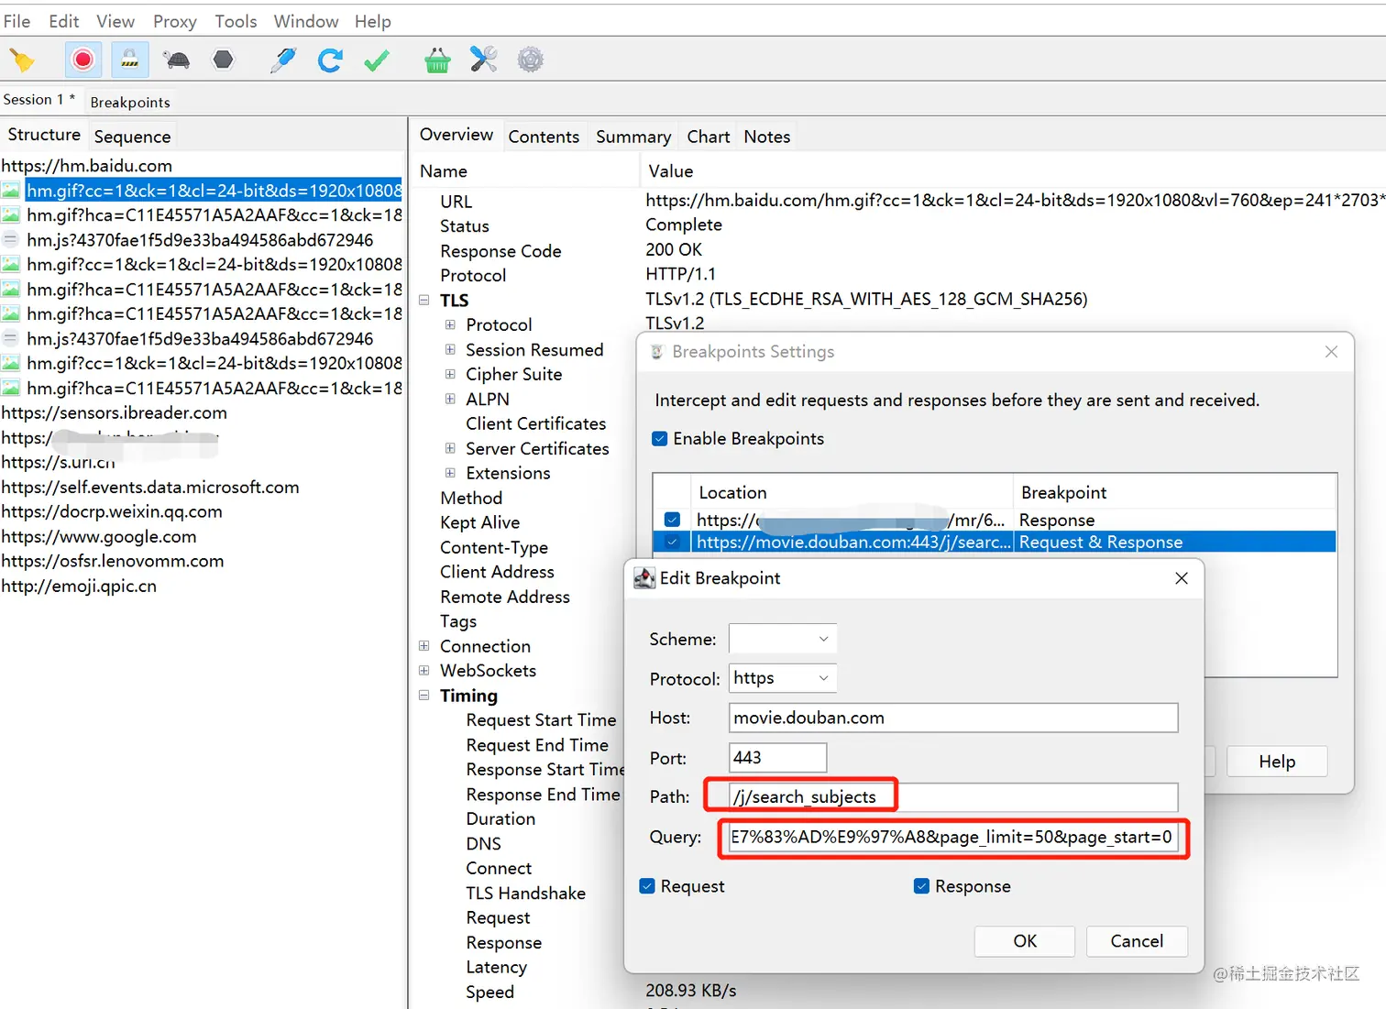Click the green basket icon
The image size is (1386, 1009).
pyautogui.click(x=437, y=60)
